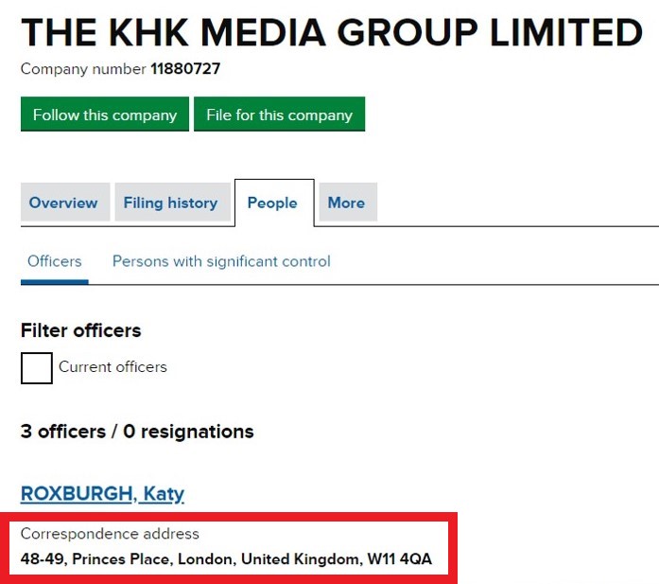
Task: Click the United Kingdom text in address
Action: (300, 559)
